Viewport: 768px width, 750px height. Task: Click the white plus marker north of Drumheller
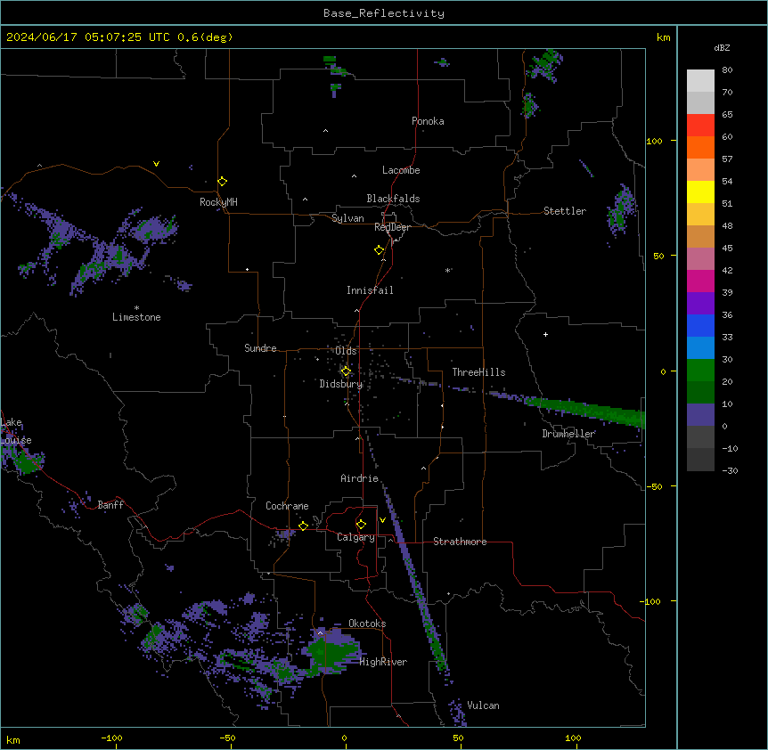[x=545, y=334]
